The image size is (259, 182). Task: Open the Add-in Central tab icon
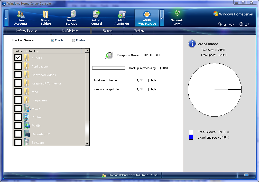tap(96, 14)
